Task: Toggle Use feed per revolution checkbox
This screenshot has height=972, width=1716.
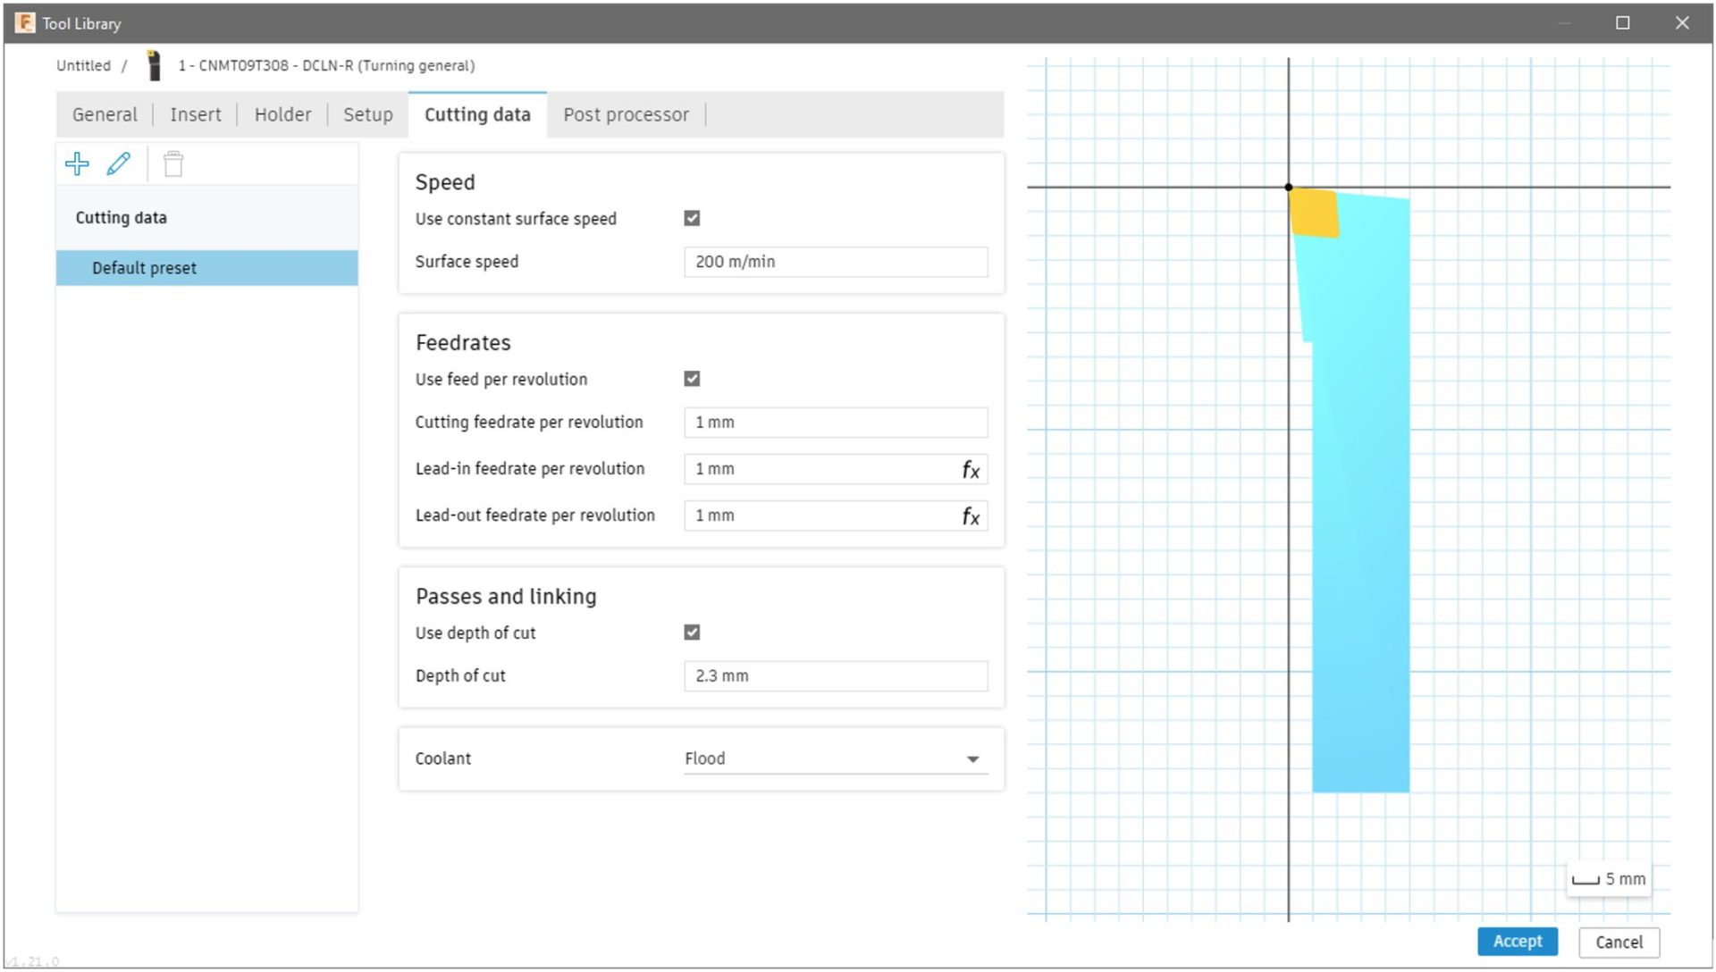Action: point(692,379)
